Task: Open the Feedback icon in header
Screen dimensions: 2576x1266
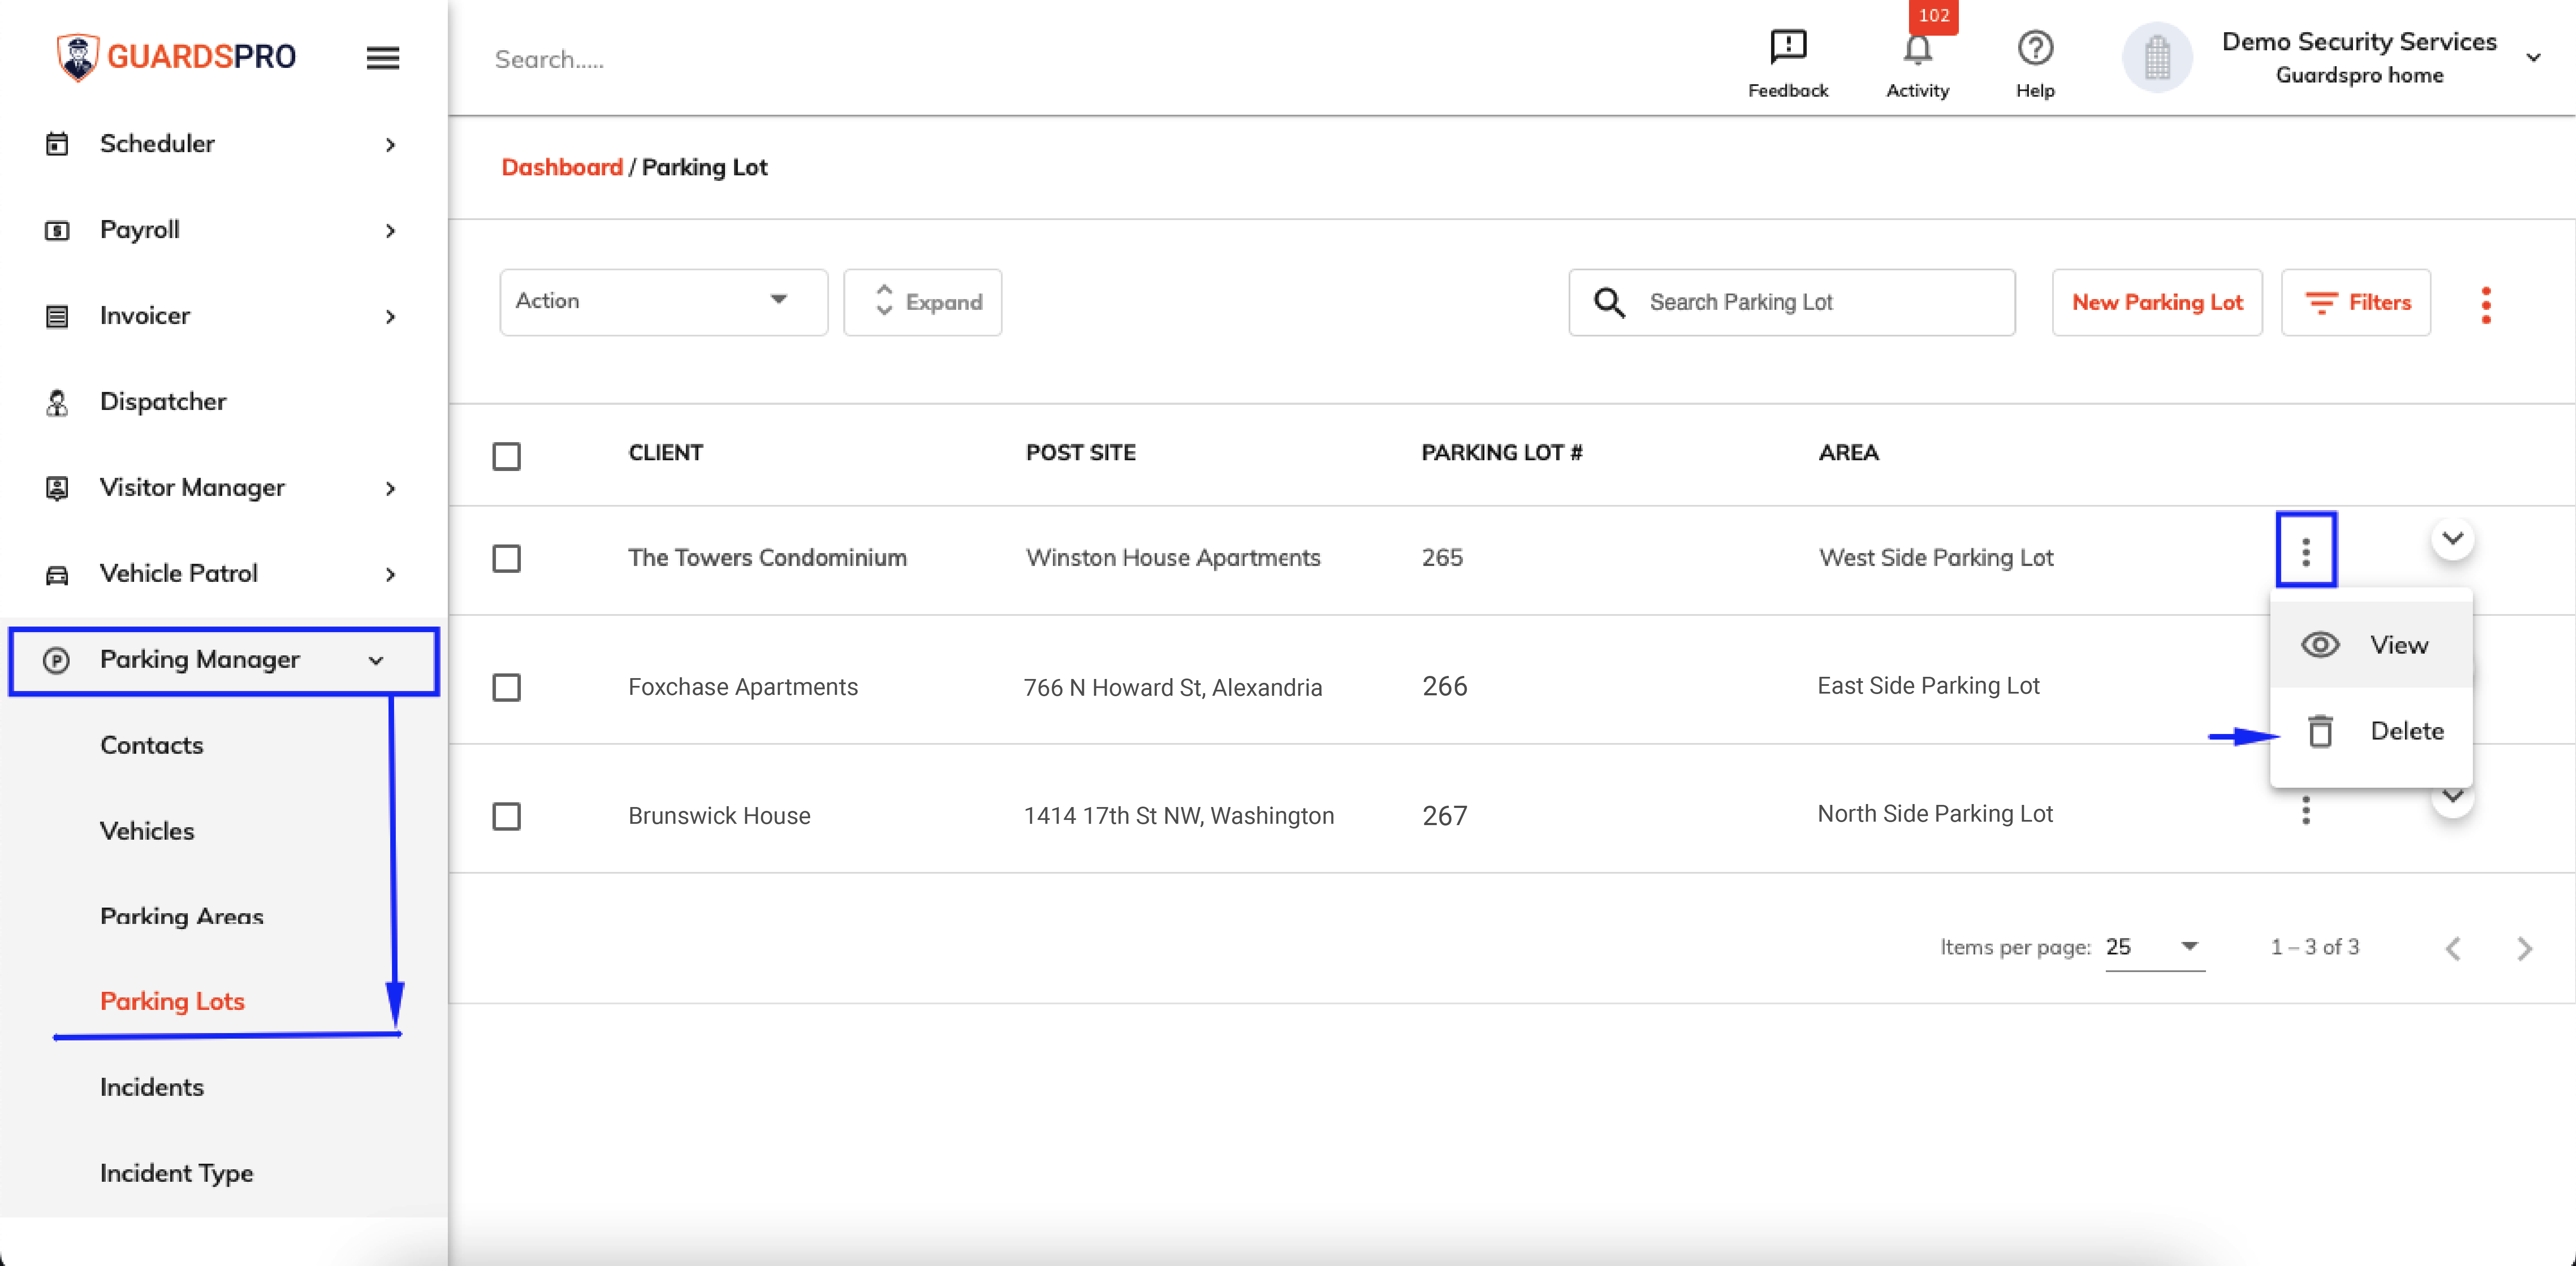Action: (1788, 47)
